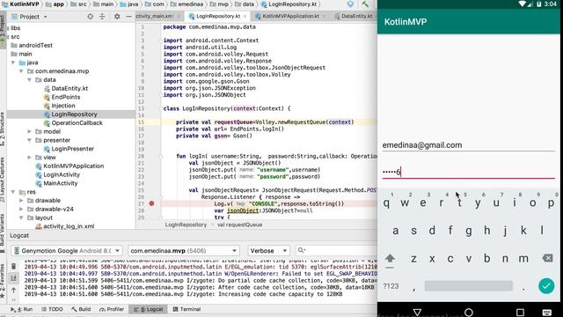This screenshot has width=563, height=317.
Task: Hide the Project panel with minimize icon
Action: click(129, 17)
